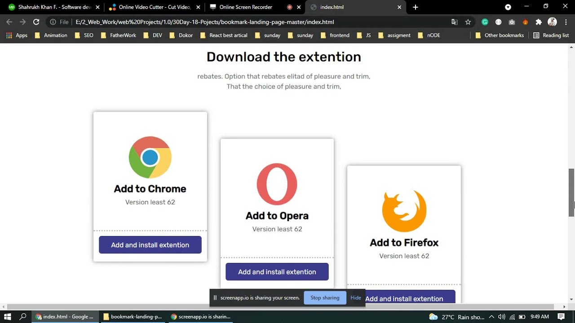Open the Reading list panel
The height and width of the screenshot is (323, 575).
[x=551, y=35]
